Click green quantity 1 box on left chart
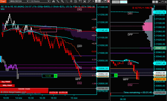167x101 pixels. coord(56,76)
